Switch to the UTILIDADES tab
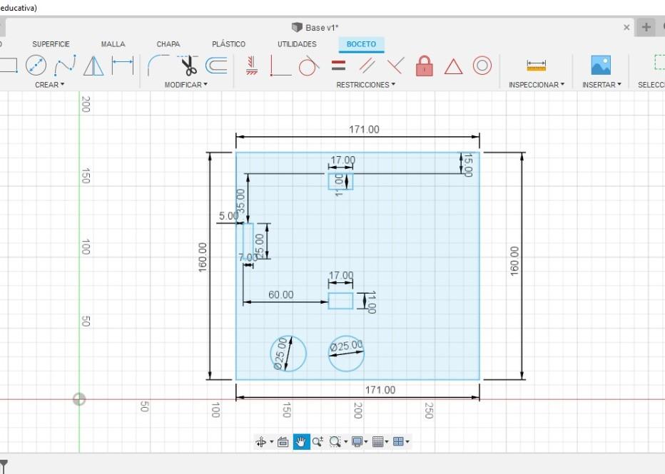Viewport: 665px width, 474px height. 297,44
